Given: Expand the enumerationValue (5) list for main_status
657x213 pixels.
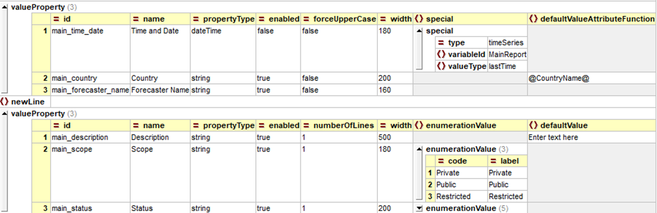Looking at the screenshot, I should 419,208.
